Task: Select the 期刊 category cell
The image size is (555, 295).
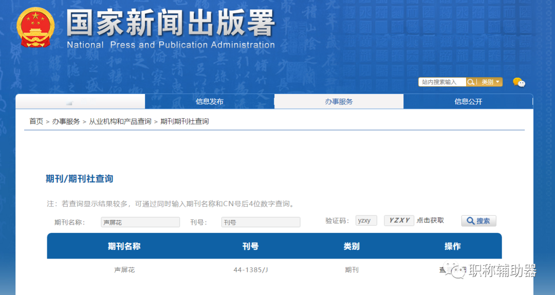Action: click(x=351, y=270)
